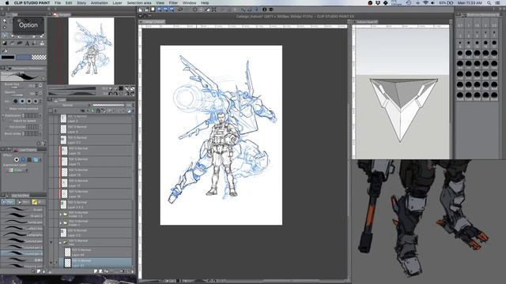Click the blue Tone effect icon in Layer Property
This screenshot has width=506, height=284.
click(x=23, y=159)
